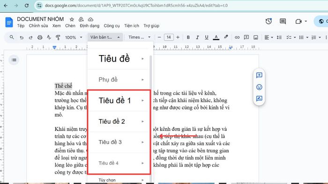Viewport: 328px width, 184px height.
Task: Redo the last action
Action: pyautogui.click(x=30, y=37)
